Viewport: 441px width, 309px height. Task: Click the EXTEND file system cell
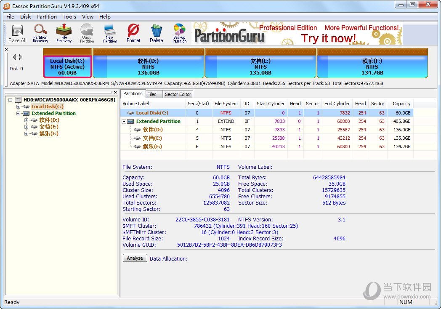pos(226,121)
